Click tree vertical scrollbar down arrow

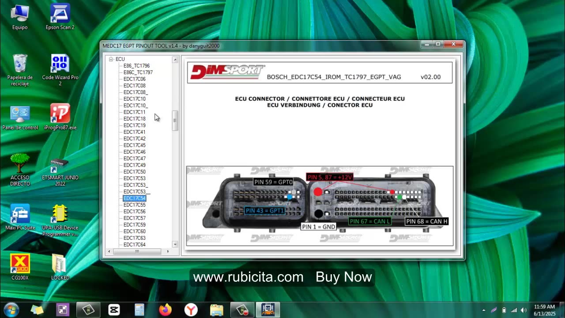point(175,244)
